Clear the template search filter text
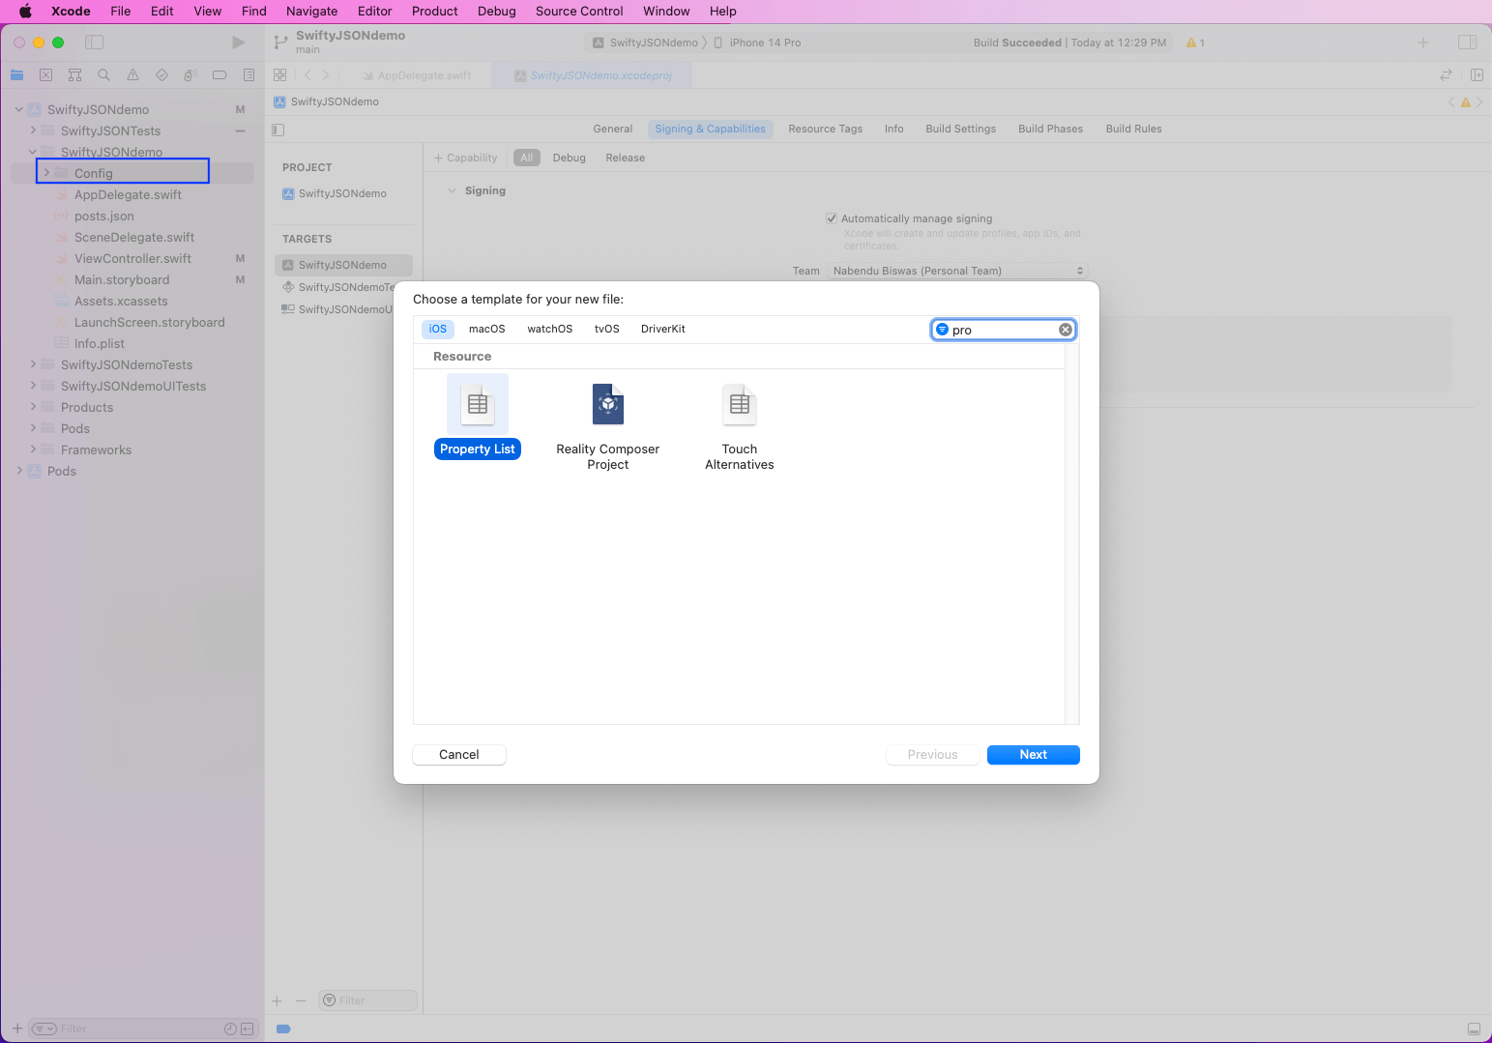 pos(1065,330)
